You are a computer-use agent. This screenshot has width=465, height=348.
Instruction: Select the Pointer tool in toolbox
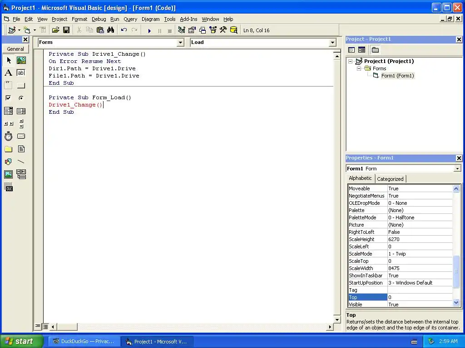point(8,60)
